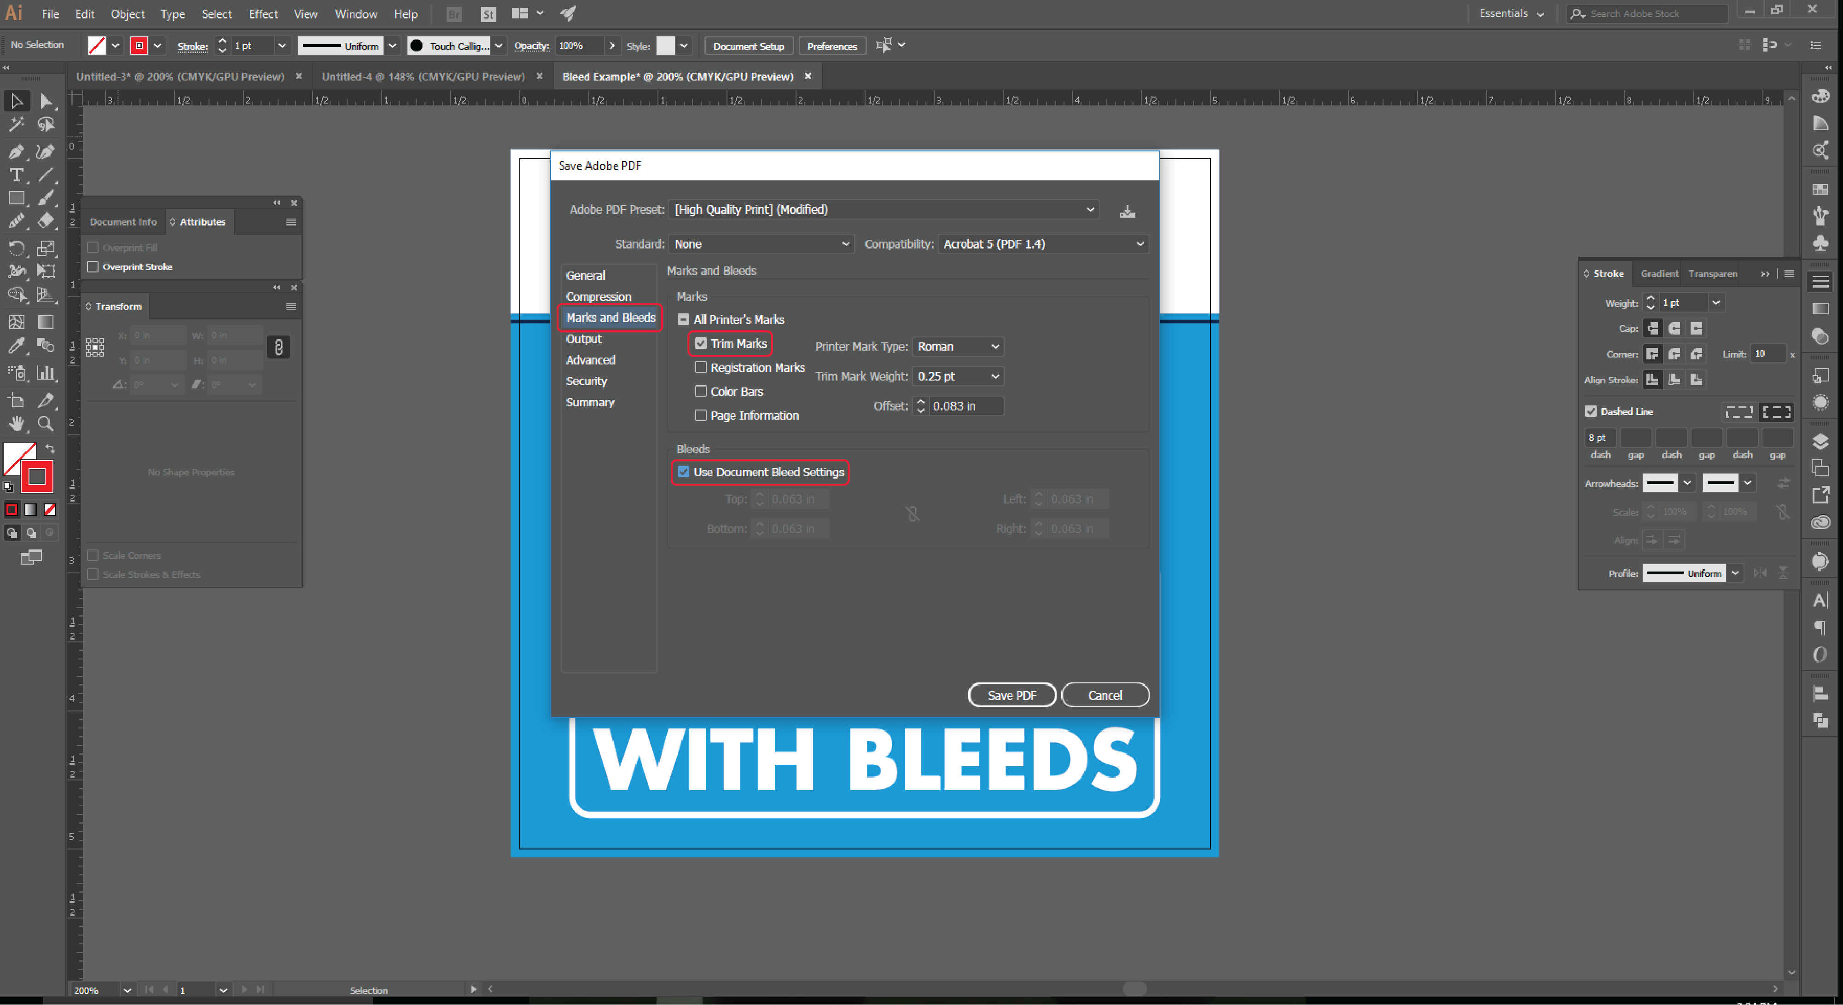
Task: Open the Adobe PDF Preset dropdown
Action: pos(884,209)
